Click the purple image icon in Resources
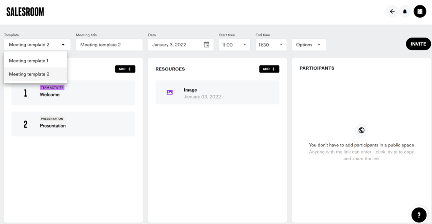Viewport: 432px width, 224px height. click(x=170, y=92)
